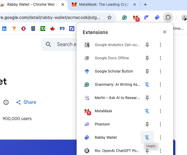187x155 pixels.
Task: Close the MetaMask tab
Action: (135, 5)
